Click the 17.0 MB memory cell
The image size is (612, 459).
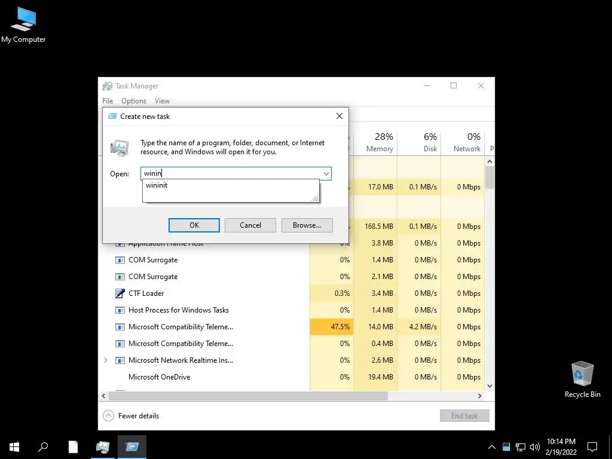click(x=375, y=187)
